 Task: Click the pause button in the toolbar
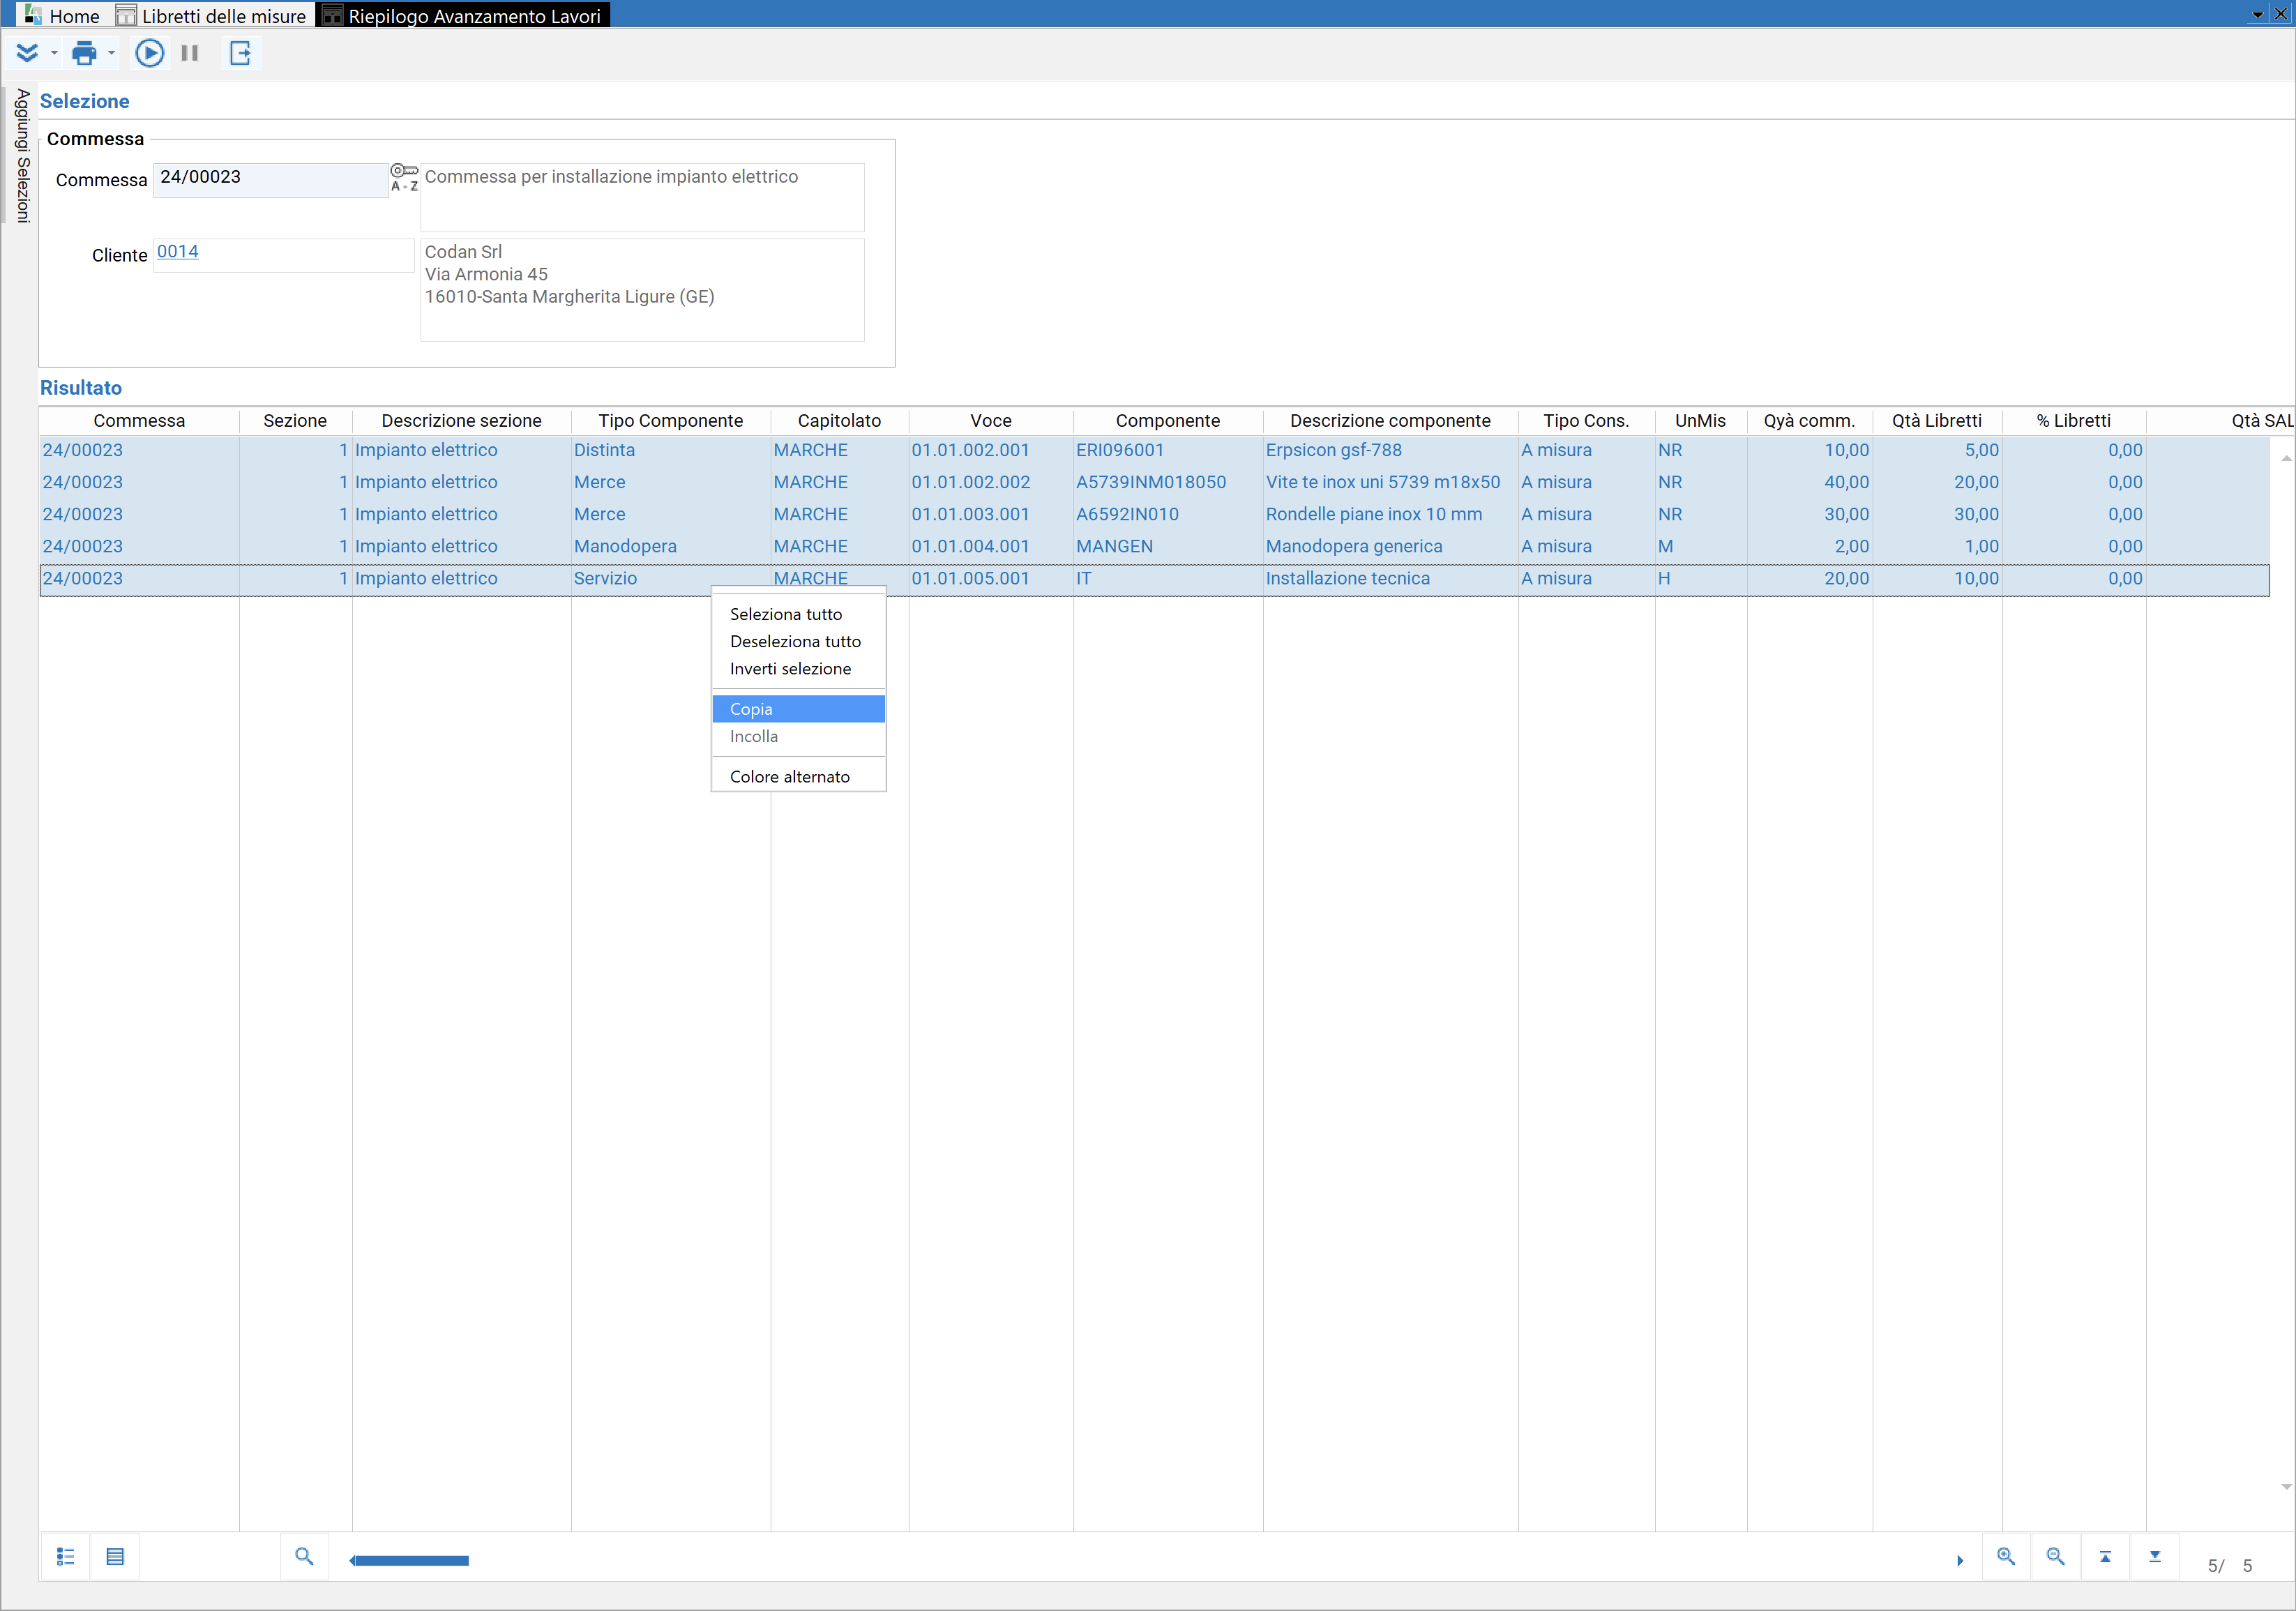pos(190,53)
